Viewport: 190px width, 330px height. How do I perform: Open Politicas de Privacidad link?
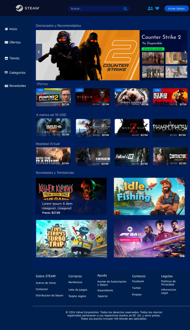[168, 283]
